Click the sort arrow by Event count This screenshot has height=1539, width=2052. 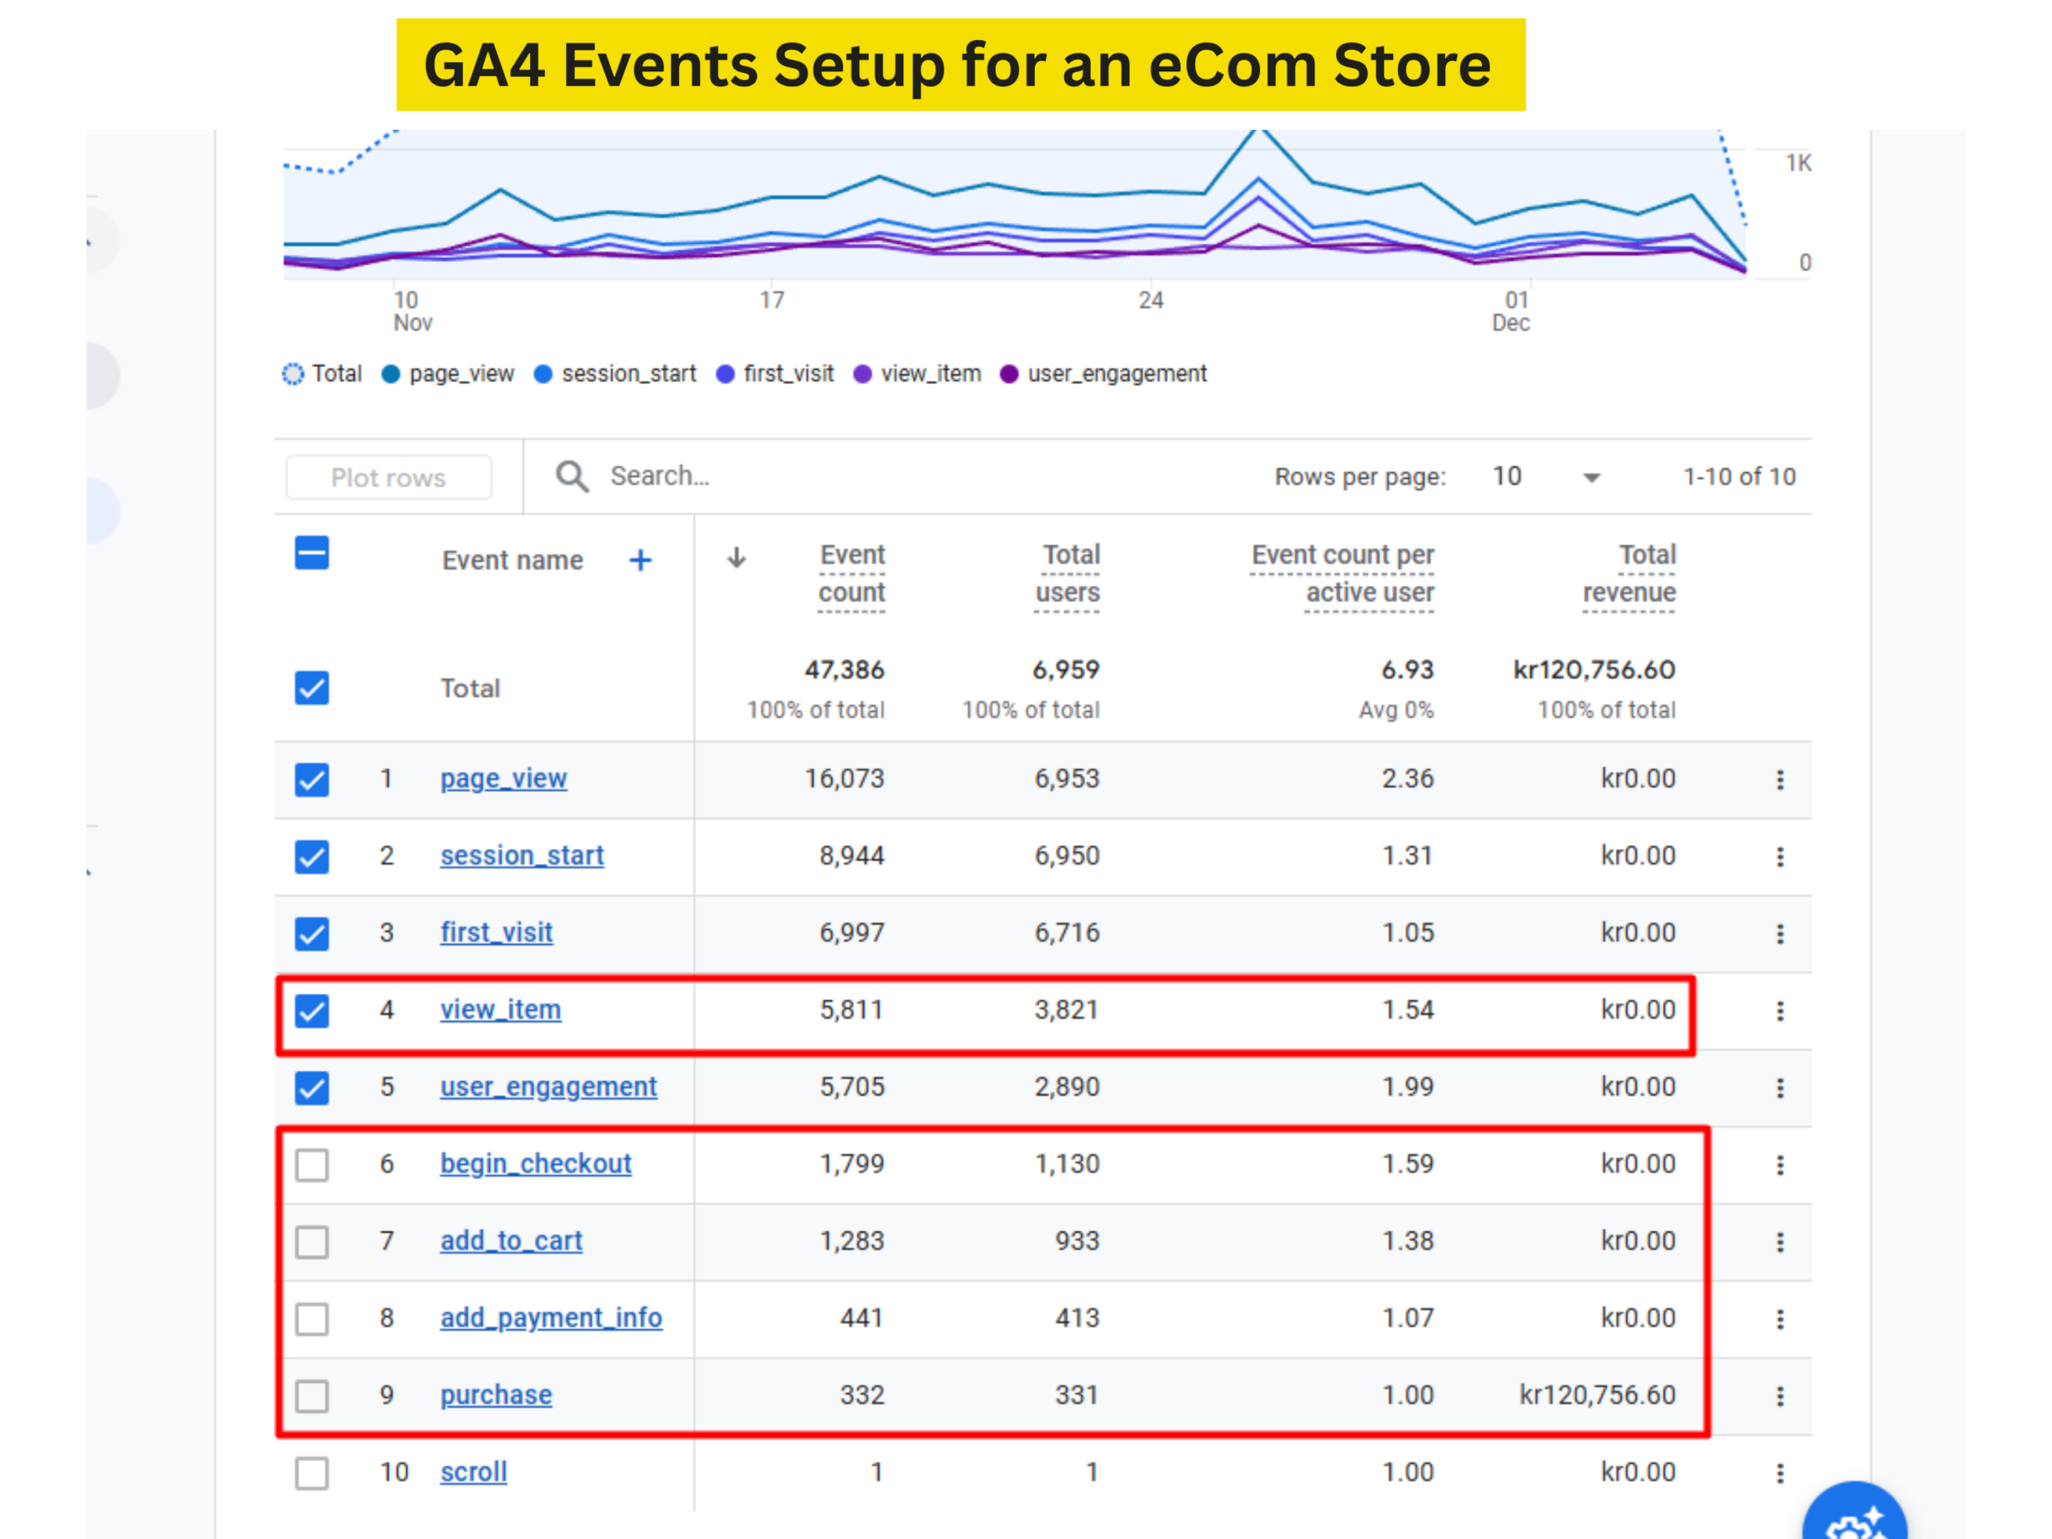pos(737,558)
